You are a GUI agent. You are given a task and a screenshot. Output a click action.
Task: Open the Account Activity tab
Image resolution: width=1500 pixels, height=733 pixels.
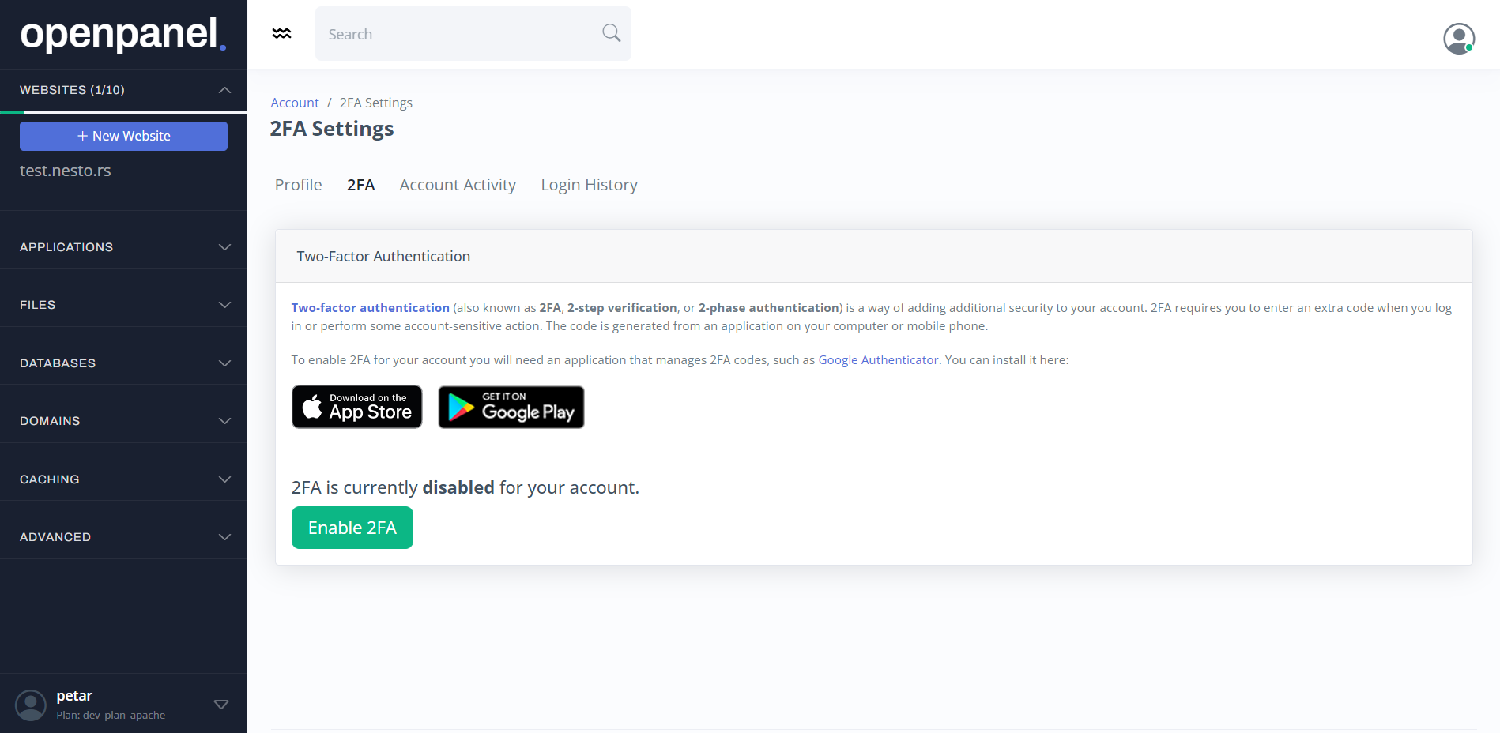click(x=458, y=185)
